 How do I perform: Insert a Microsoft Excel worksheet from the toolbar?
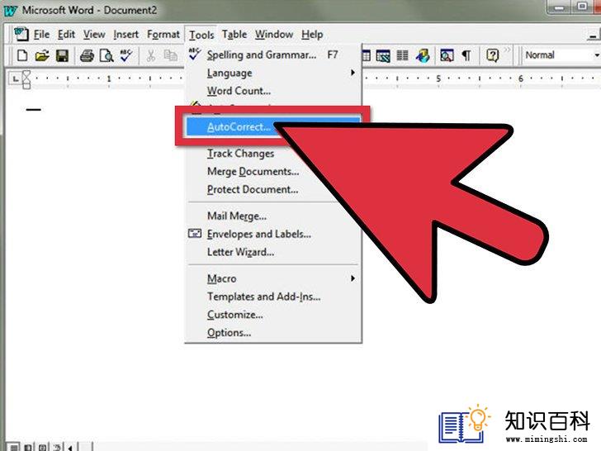[x=383, y=55]
